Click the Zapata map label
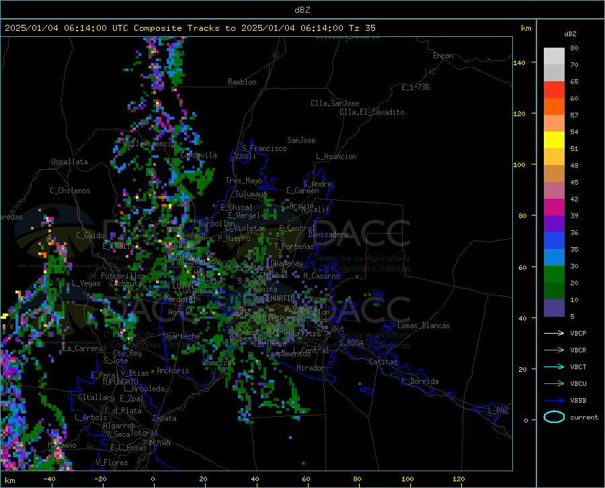Image resolution: width=605 pixels, height=488 pixels. coord(164,418)
